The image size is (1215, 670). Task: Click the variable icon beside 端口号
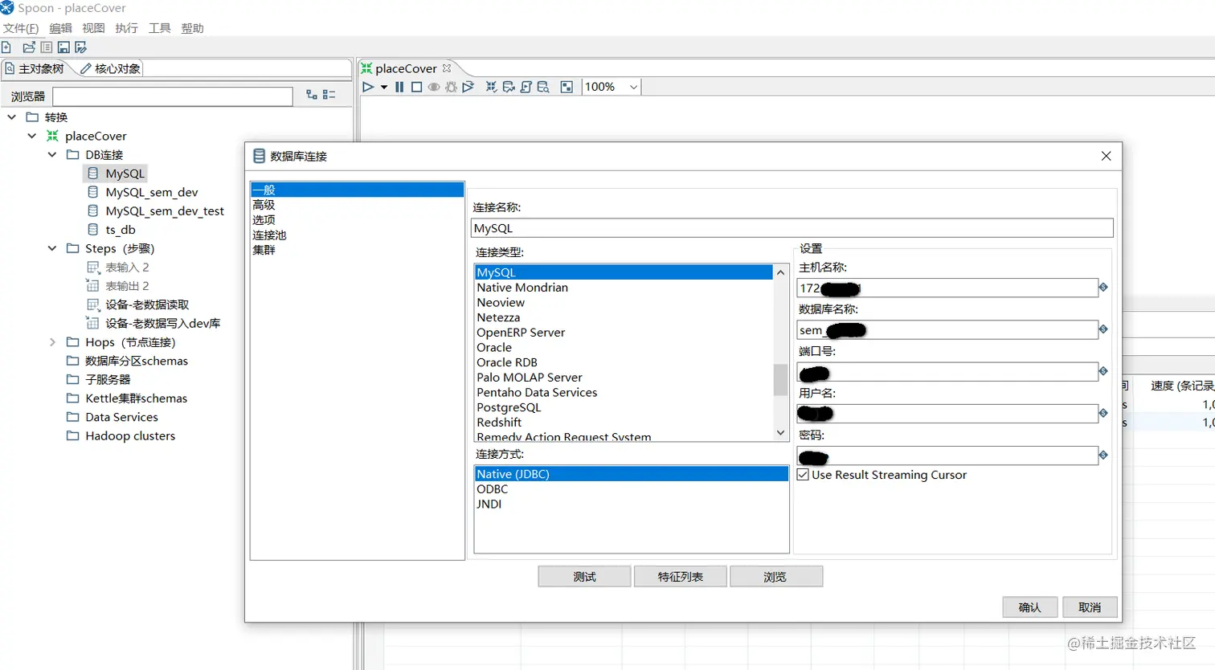[1103, 371]
